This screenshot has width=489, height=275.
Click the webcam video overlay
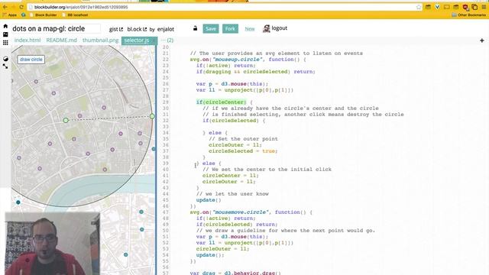(x=53, y=244)
